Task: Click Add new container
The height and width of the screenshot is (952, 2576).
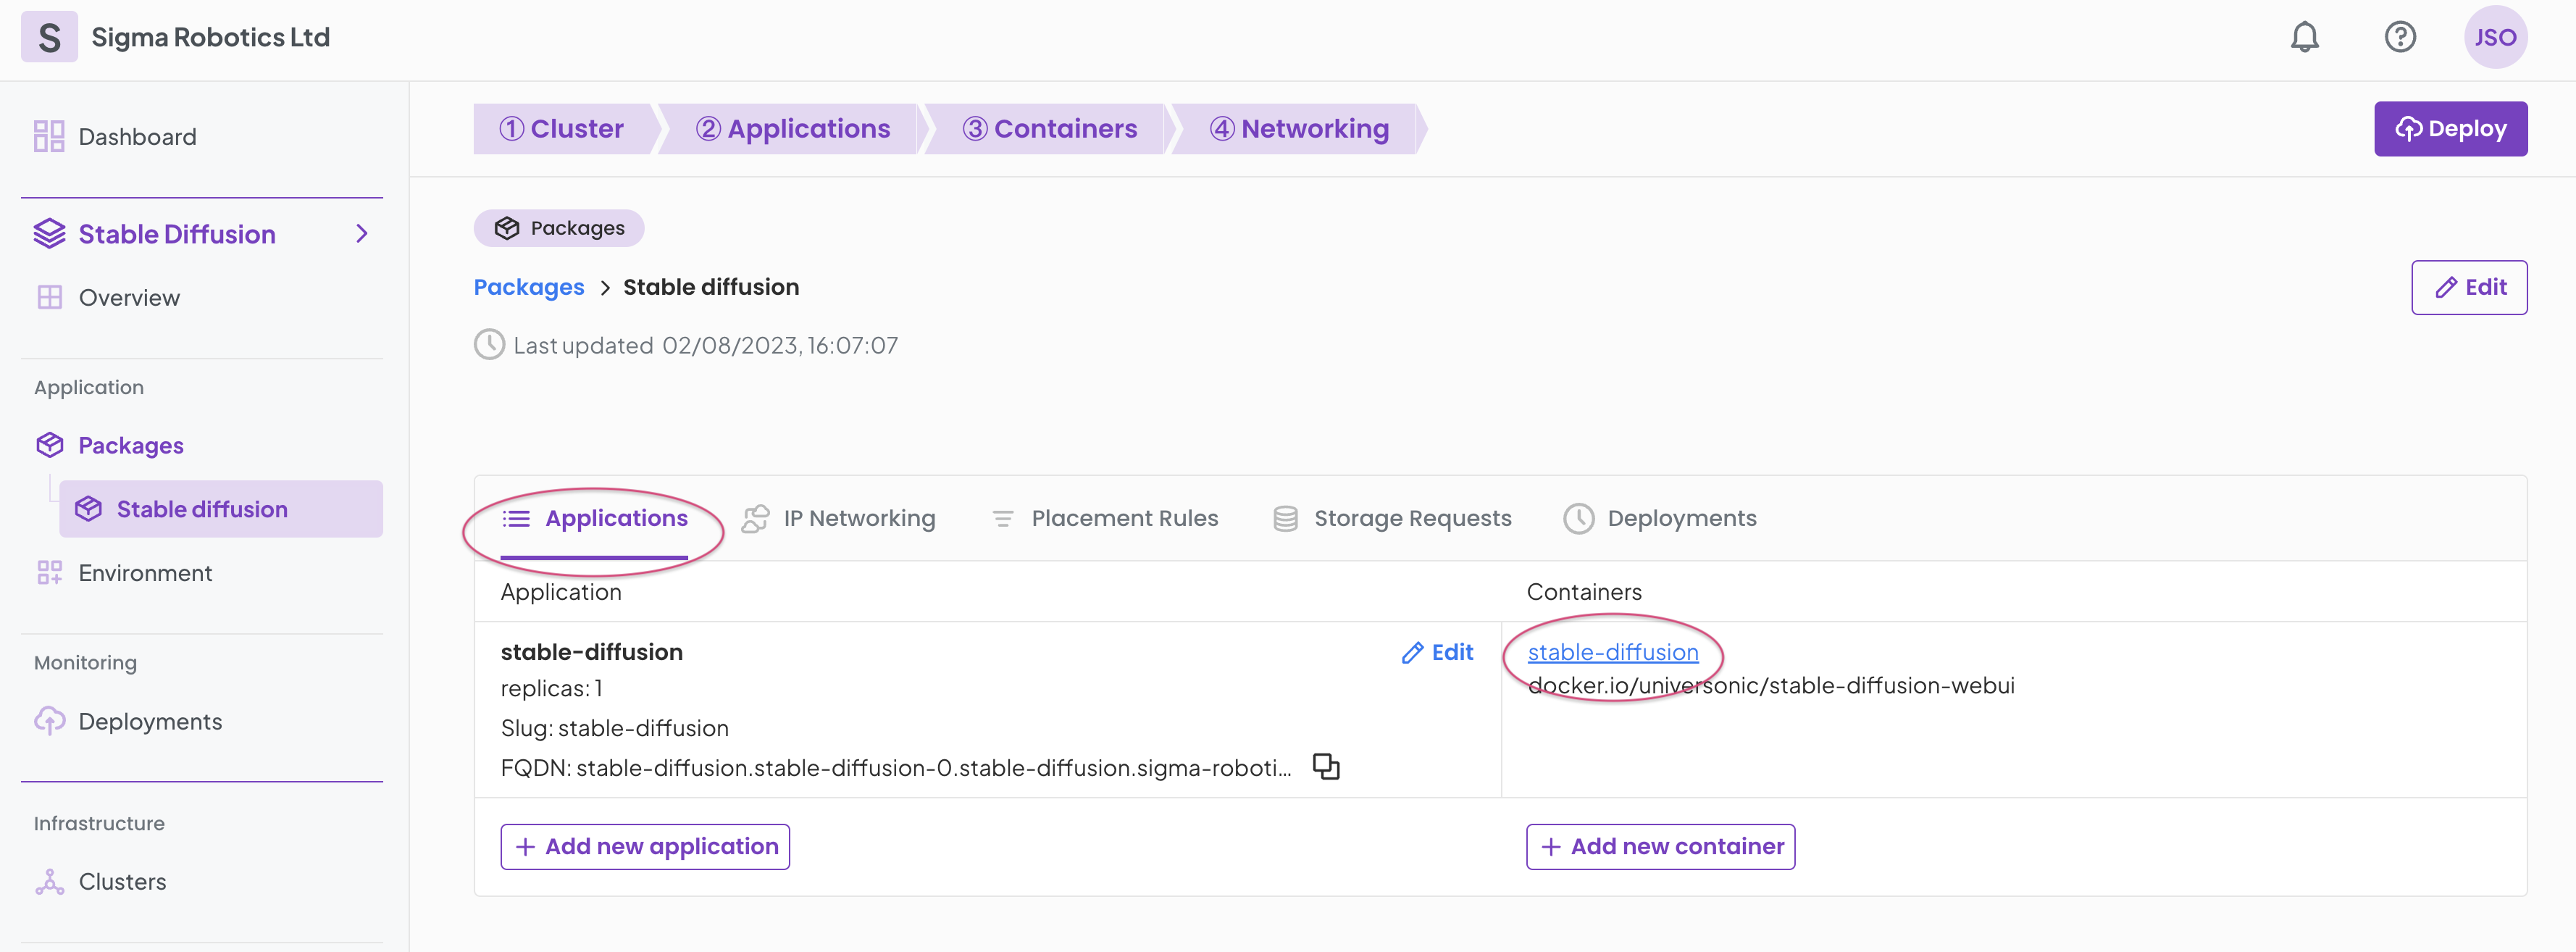Action: coord(1660,847)
